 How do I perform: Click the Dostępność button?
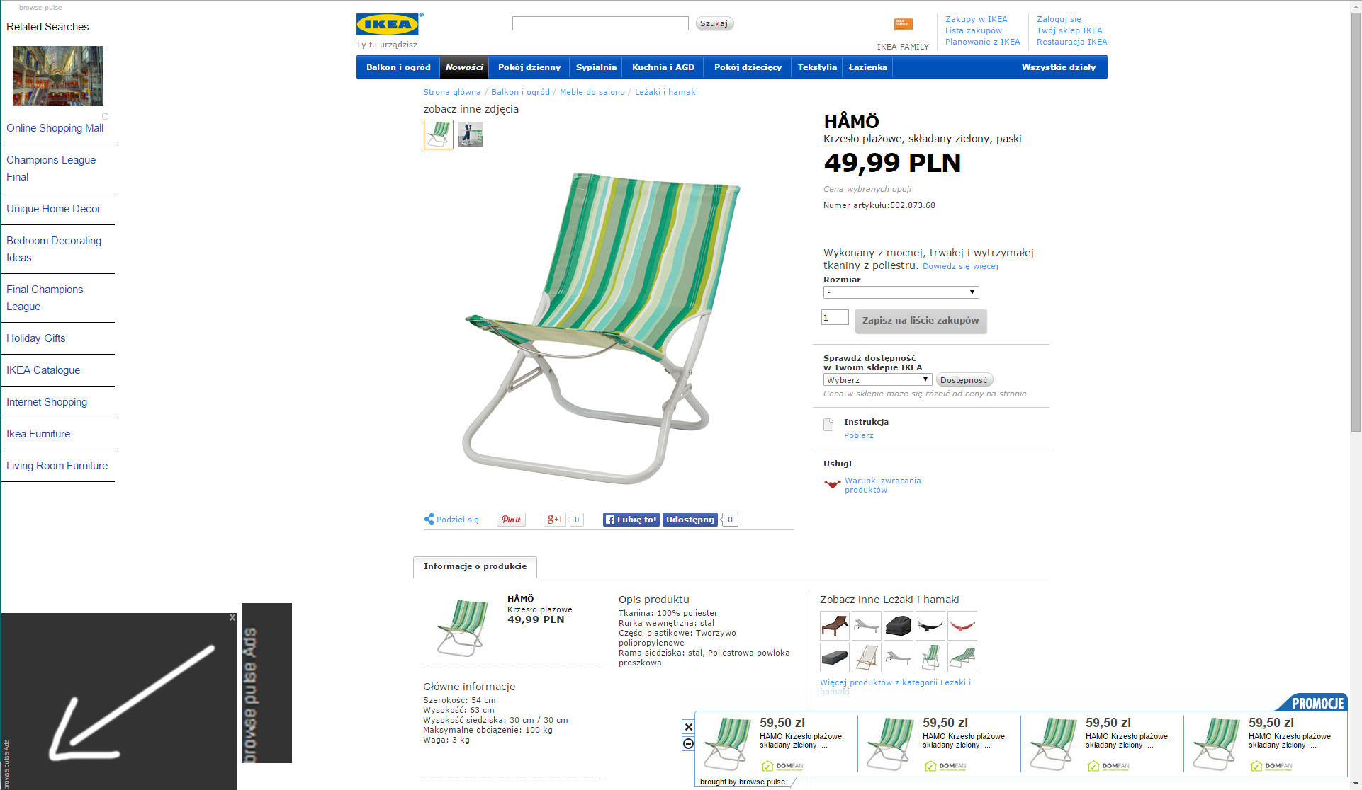[964, 380]
